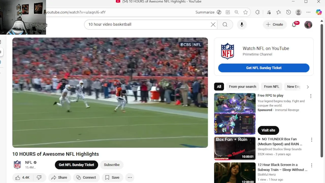Click the Sponsored label on ad
The image size is (325, 183).
265,110
